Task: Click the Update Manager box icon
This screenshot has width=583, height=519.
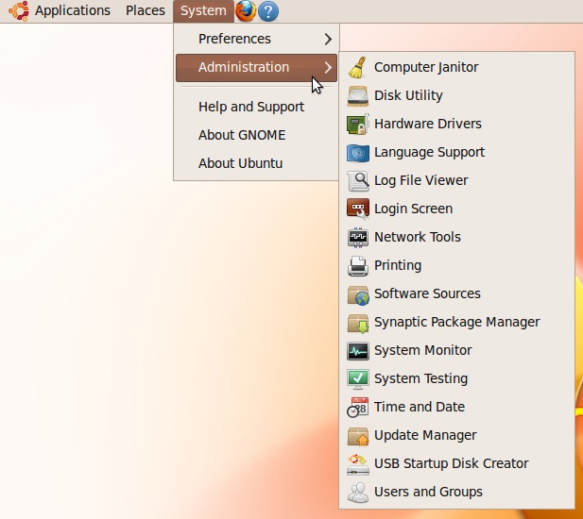Action: (358, 436)
